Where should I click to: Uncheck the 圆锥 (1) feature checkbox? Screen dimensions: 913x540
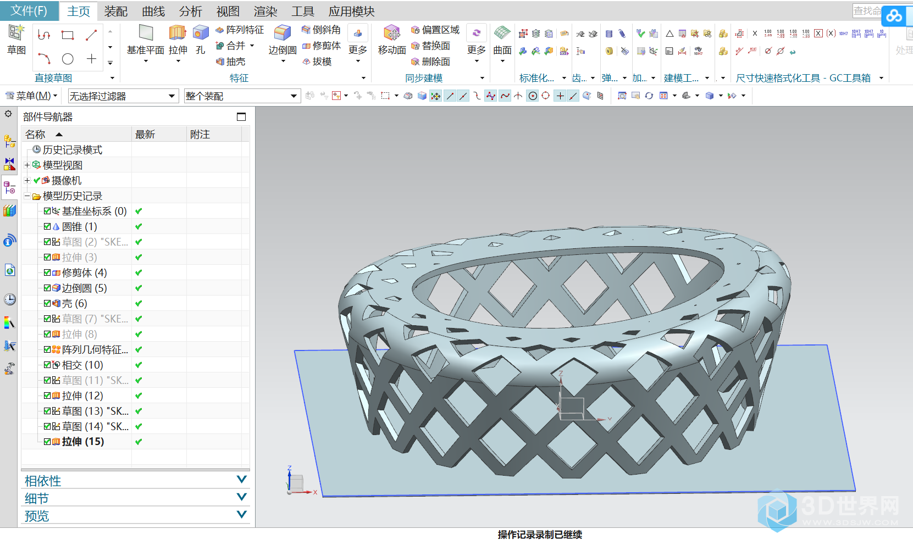[x=47, y=226]
